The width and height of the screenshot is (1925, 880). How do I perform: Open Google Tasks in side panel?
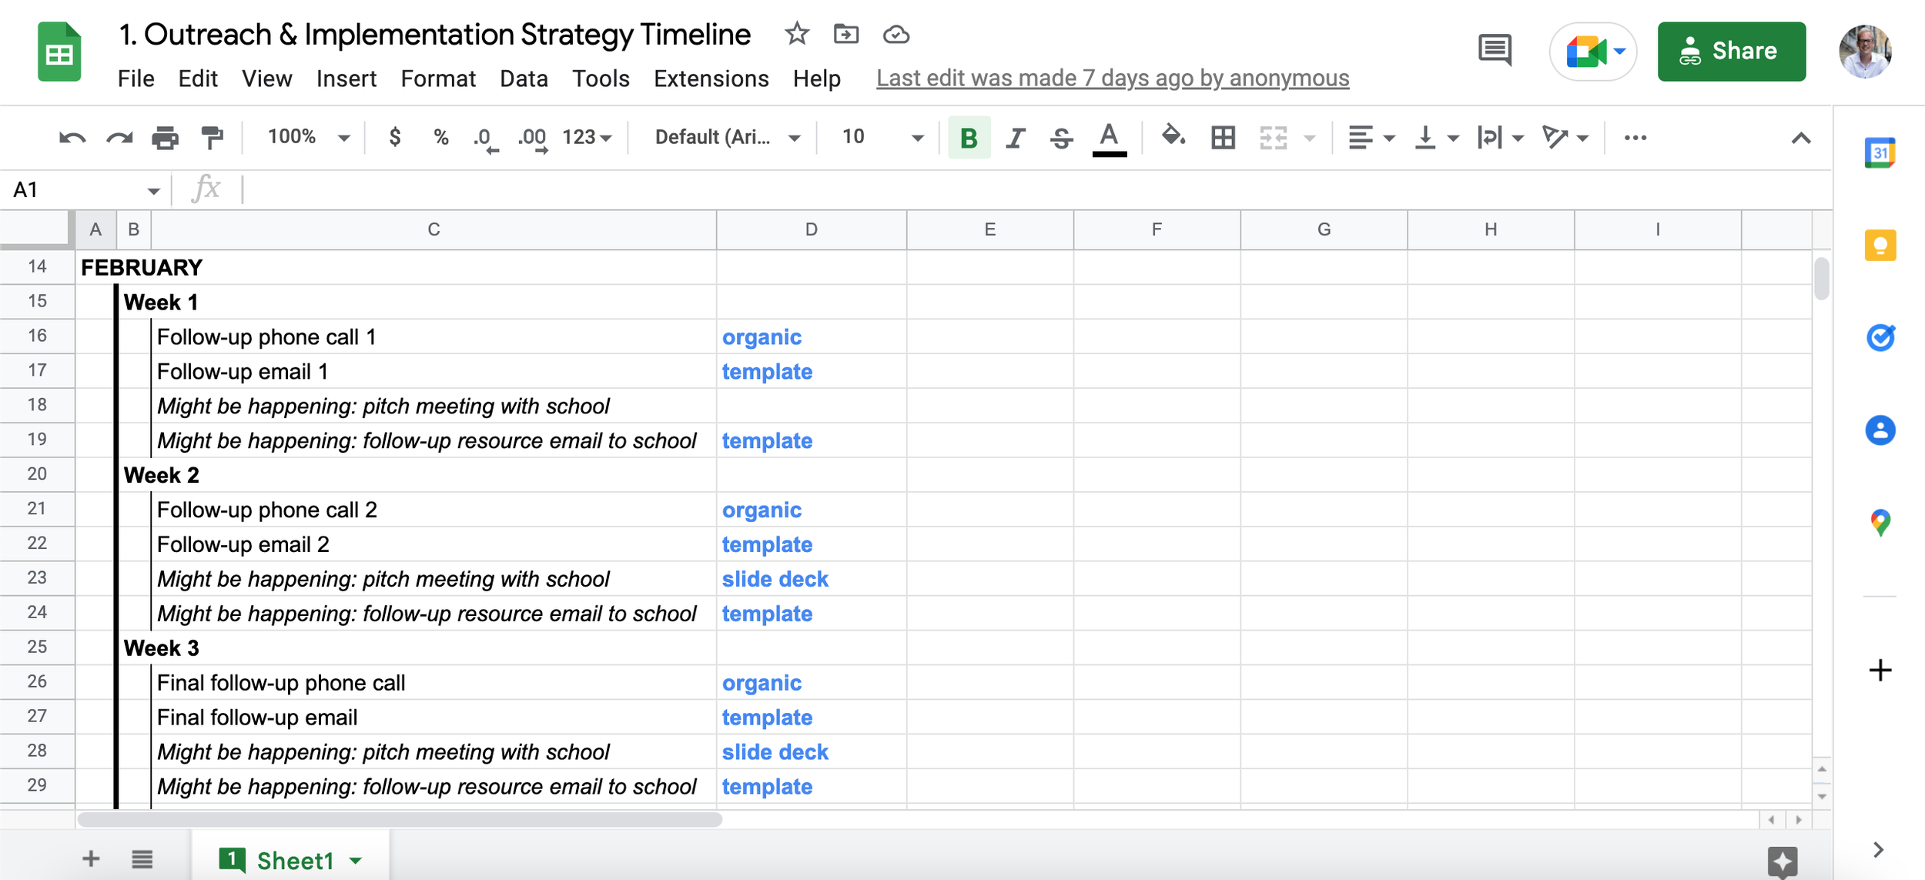click(1880, 338)
